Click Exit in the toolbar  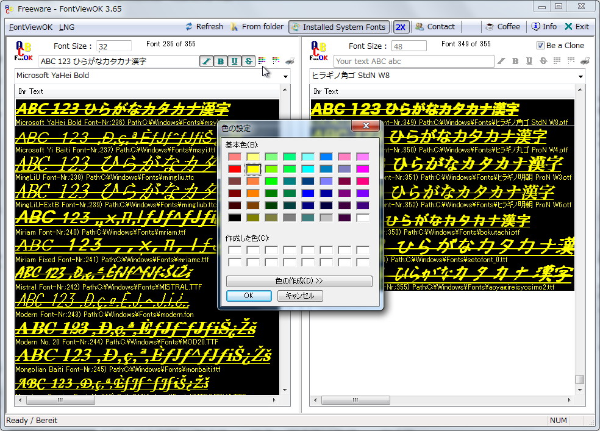(577, 27)
